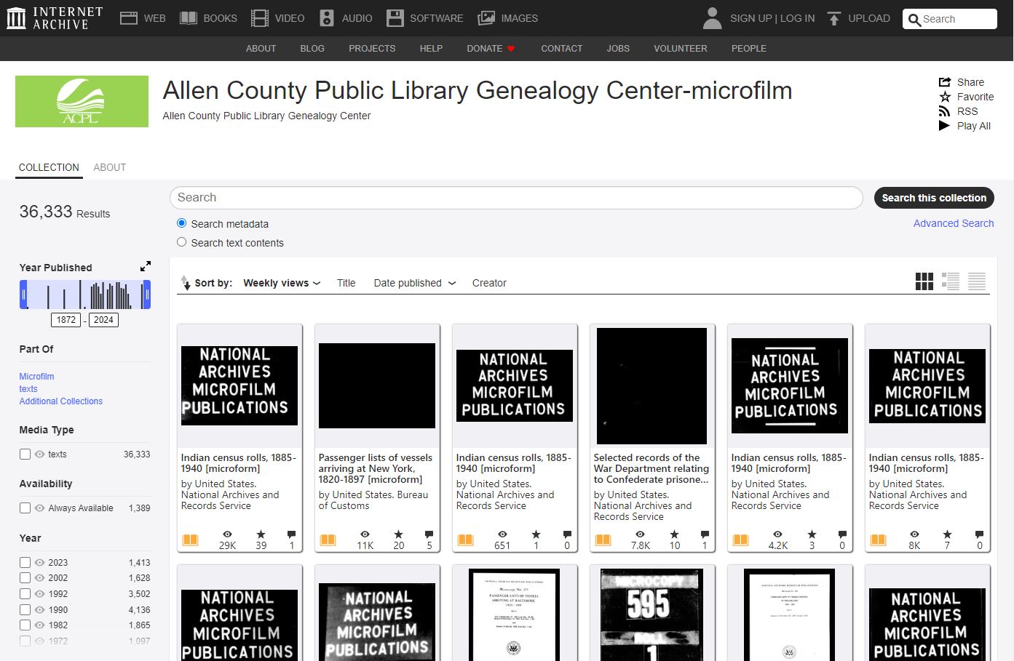Sort results by Creator

point(489,283)
